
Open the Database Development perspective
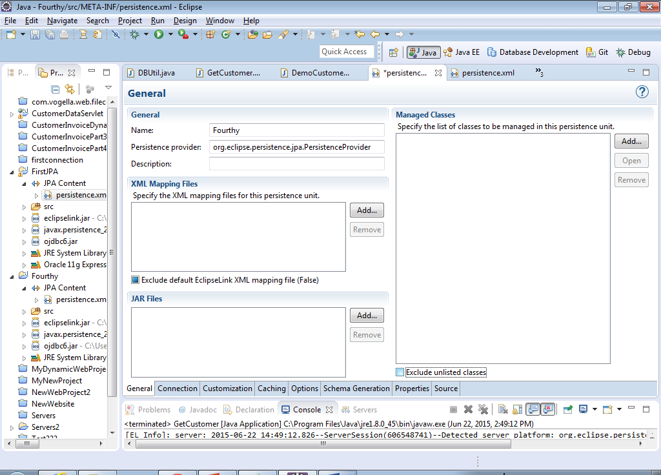pos(533,52)
